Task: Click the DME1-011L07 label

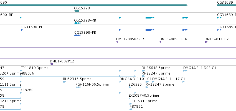Action: 217,39
